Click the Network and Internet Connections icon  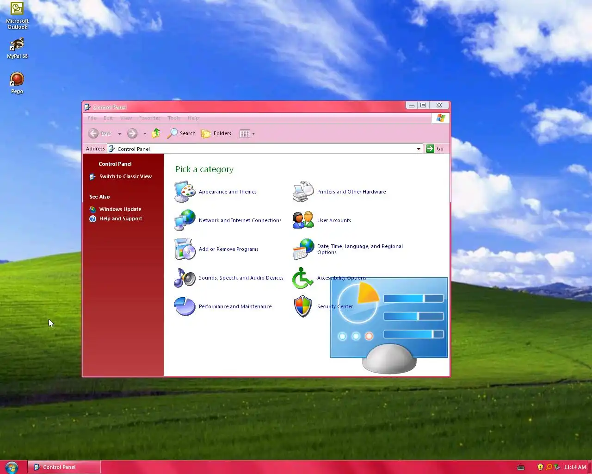(185, 220)
